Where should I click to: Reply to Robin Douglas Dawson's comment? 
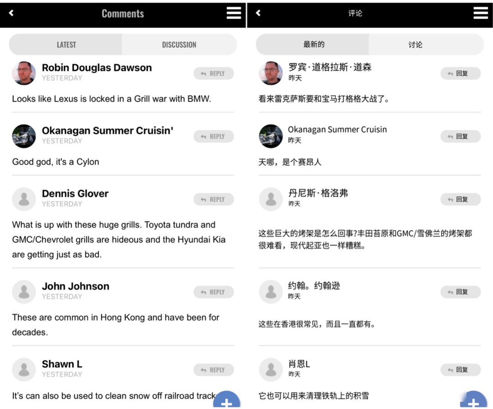[214, 74]
